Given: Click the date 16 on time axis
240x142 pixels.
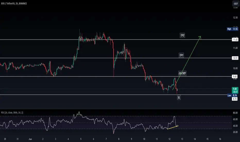Looking at the screenshot, I should click(x=220, y=139).
